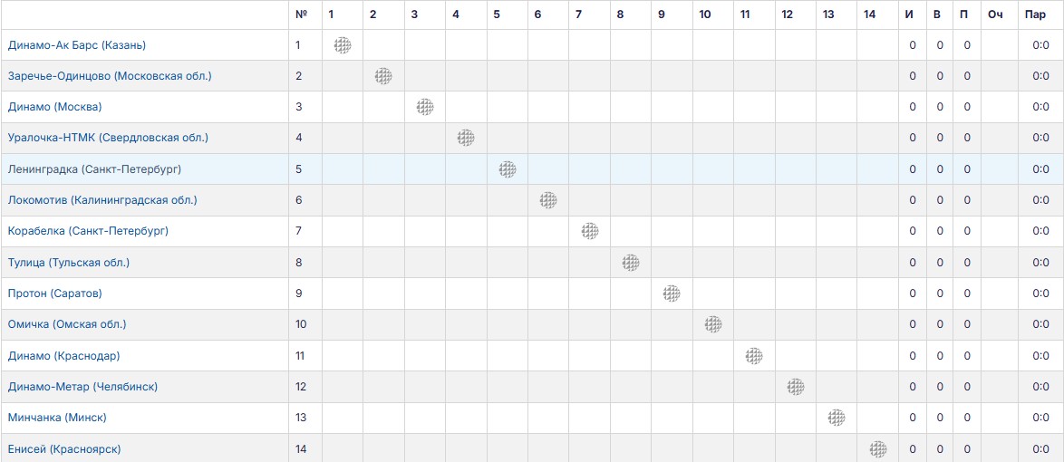Click the volleyball icon in Тулица row

pos(631,263)
